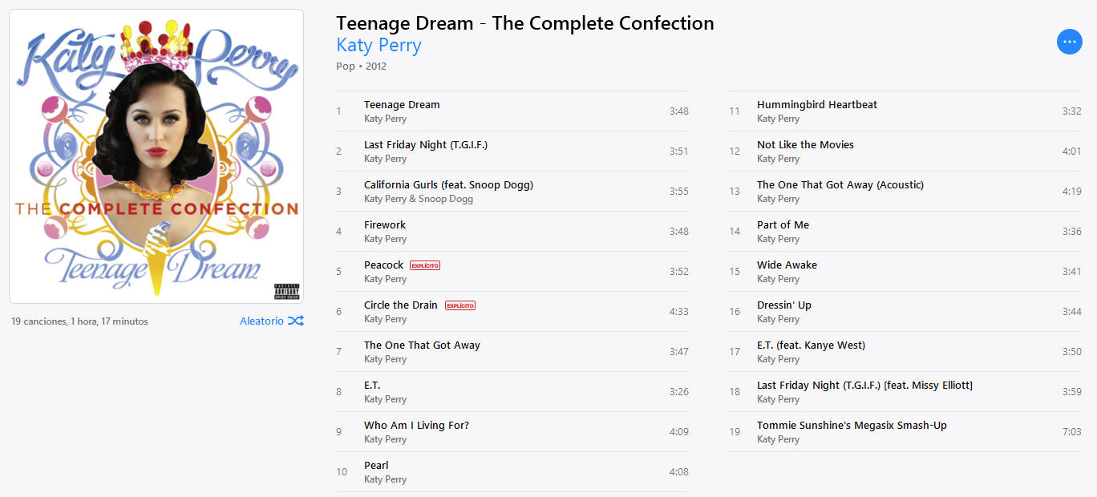Pick The One That Got Away (Acoustic)

click(x=905, y=192)
